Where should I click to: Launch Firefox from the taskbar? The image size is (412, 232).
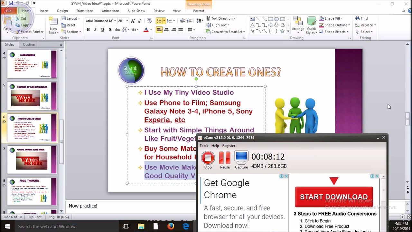[x=171, y=226]
